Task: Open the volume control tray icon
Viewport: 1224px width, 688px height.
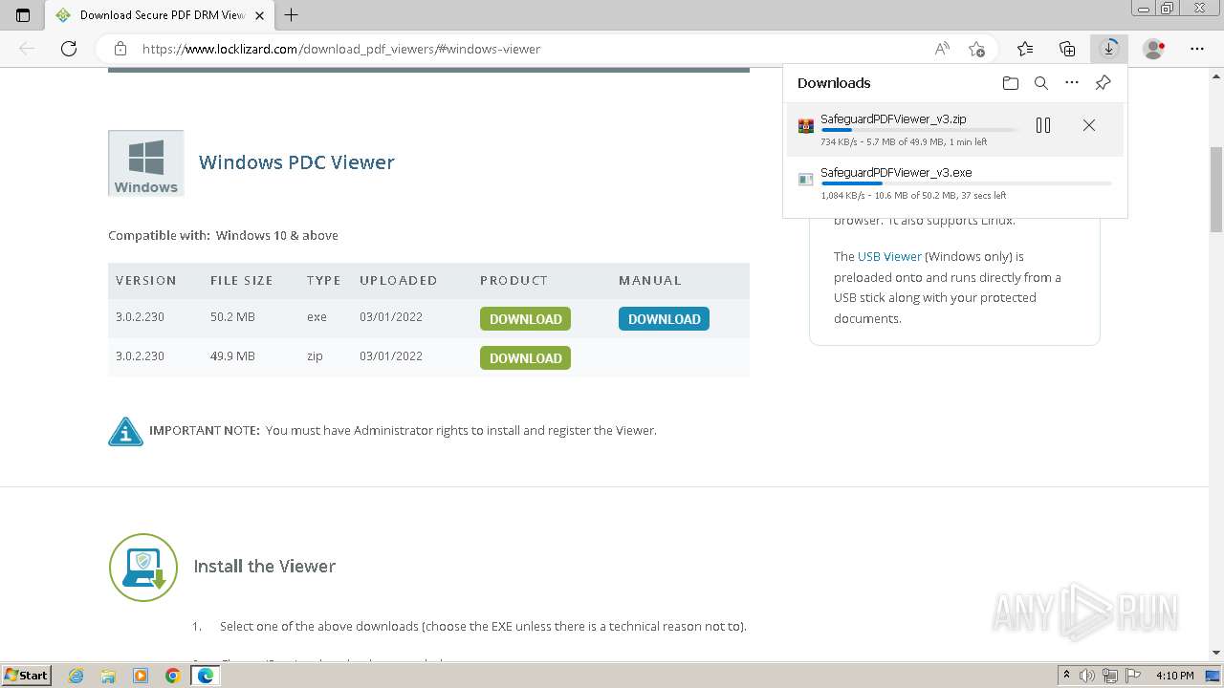Action: (x=1087, y=676)
